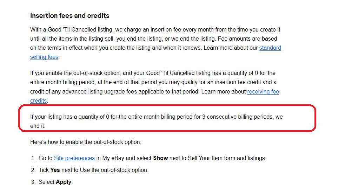345x194 pixels.
Task: Click the list number "1."
Action: [x=33, y=158]
